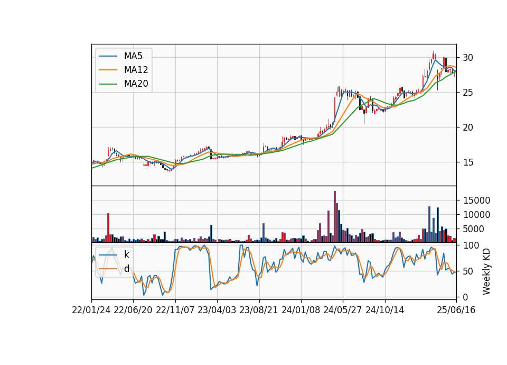Screen dimensions: 507x365
Task: Click the KD axis value 50
Action: tap(467, 271)
